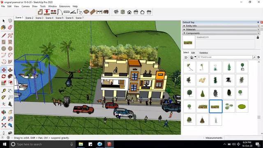The height and width of the screenshot is (148, 263).
Task: Switch to Scene 7 tab
Action: point(79,18)
